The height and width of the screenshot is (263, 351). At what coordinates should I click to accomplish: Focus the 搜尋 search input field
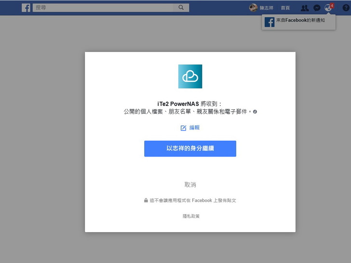(x=103, y=8)
